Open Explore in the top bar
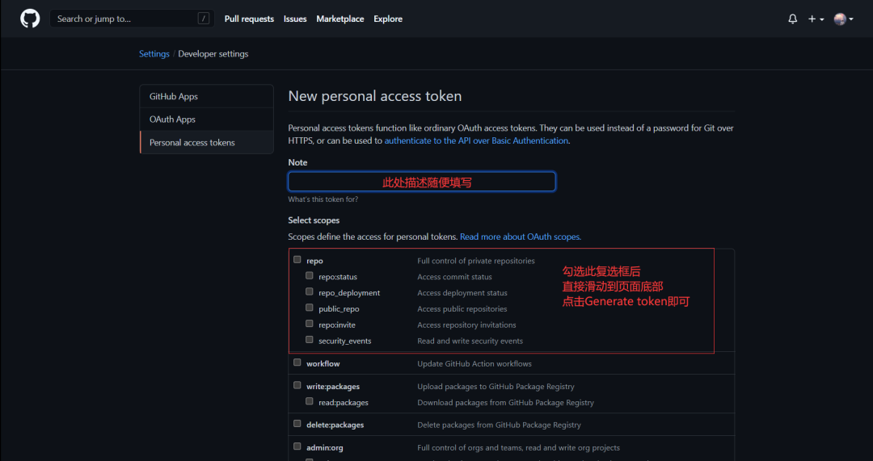The image size is (873, 461). click(388, 19)
